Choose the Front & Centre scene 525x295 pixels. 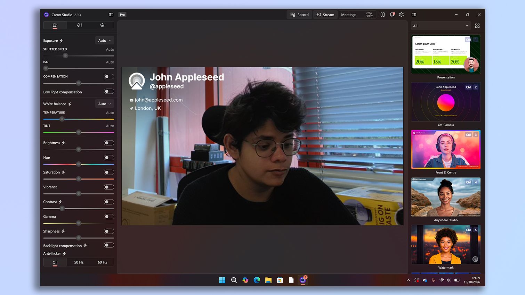click(446, 150)
